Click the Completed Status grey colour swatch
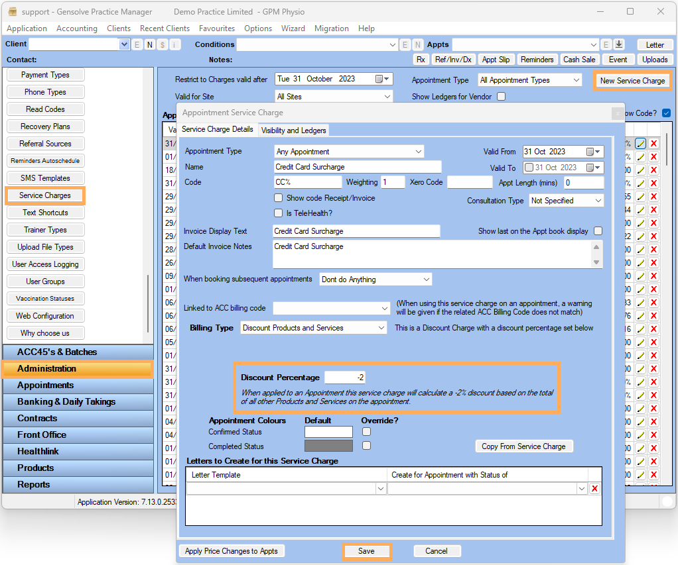 [328, 446]
